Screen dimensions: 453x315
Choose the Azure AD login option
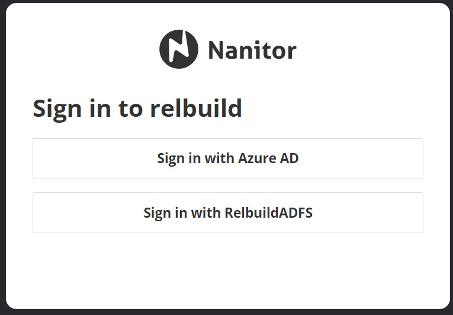tap(227, 158)
